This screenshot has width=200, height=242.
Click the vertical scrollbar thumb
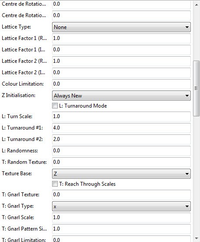click(196, 89)
